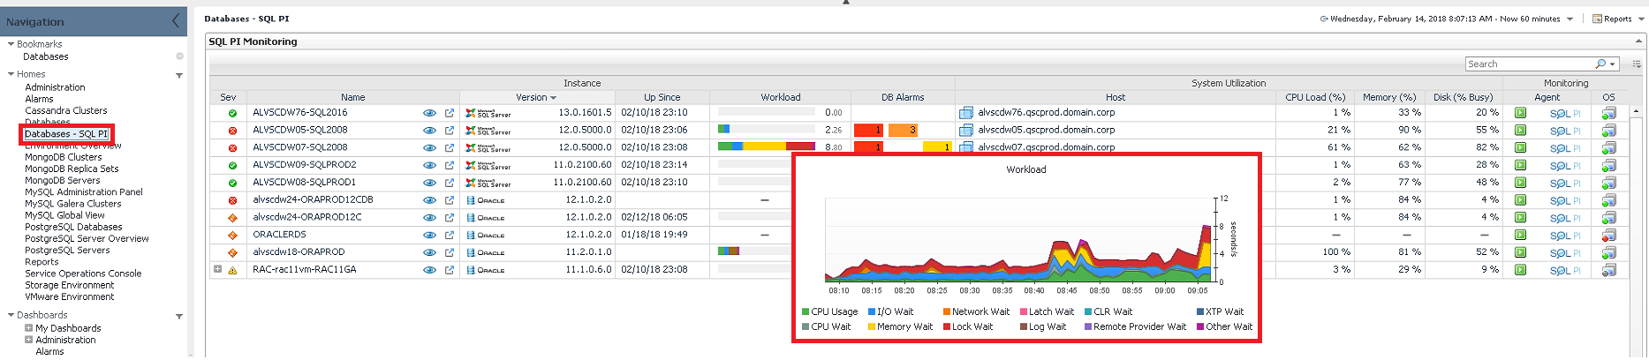The image size is (1649, 360).
Task: Click eye icon for ALVSCDW76-SQL2016
Action: click(x=429, y=113)
